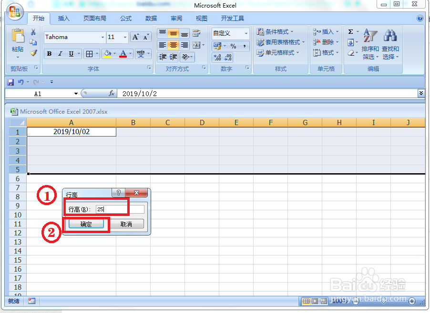
Task: Switch to the 审阅 ribbon tab
Action: pos(176,19)
